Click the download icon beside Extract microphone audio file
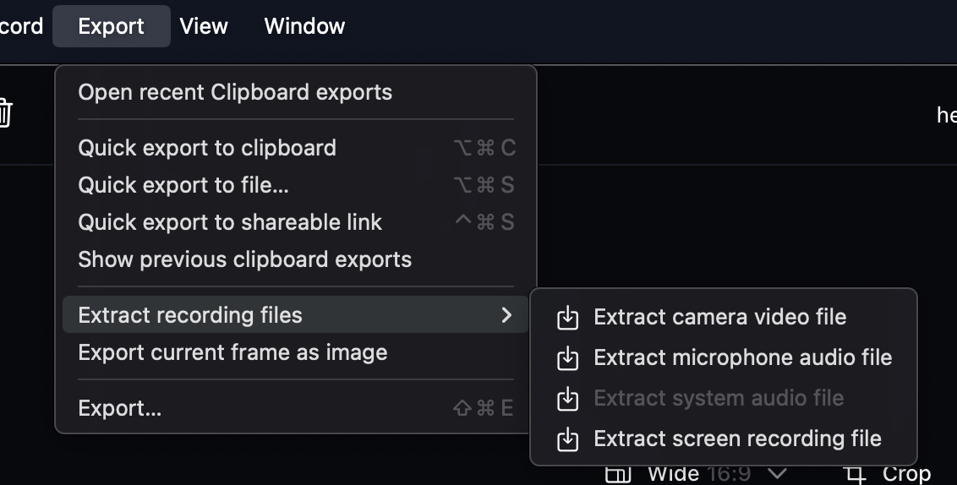This screenshot has height=485, width=957. 568,358
